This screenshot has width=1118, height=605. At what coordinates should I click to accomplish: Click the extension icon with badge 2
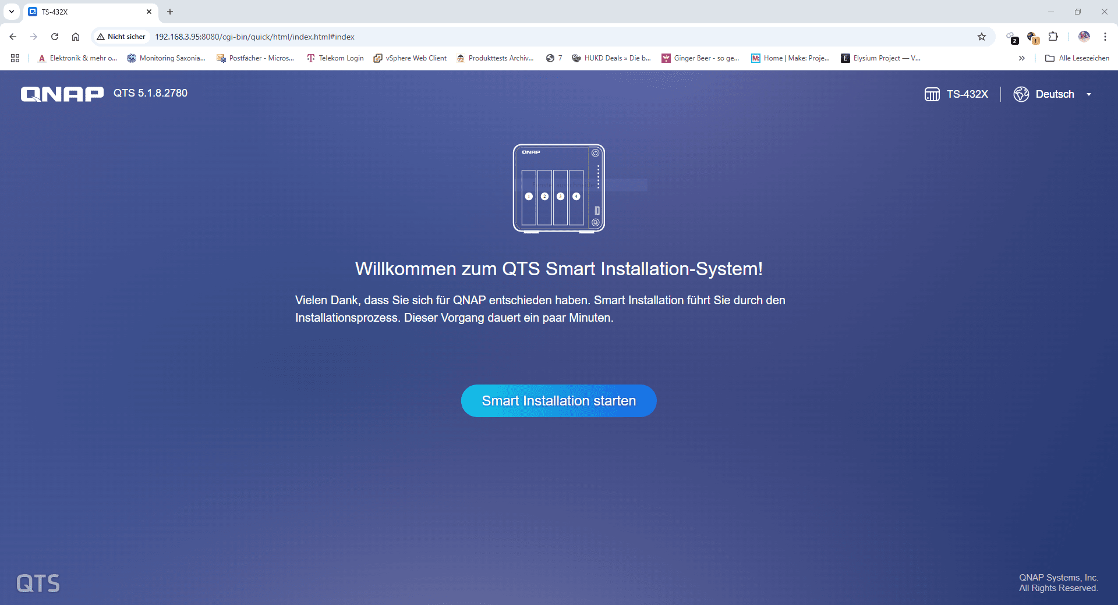pos(1012,37)
